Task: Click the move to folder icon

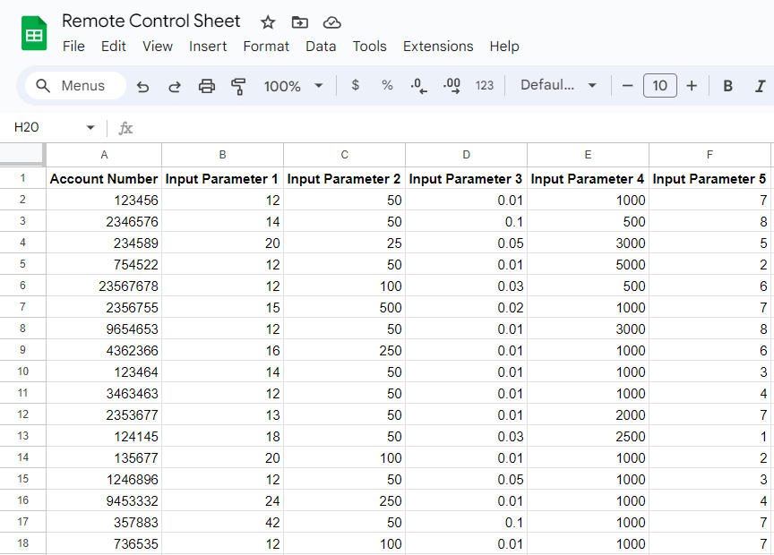Action: [x=299, y=22]
